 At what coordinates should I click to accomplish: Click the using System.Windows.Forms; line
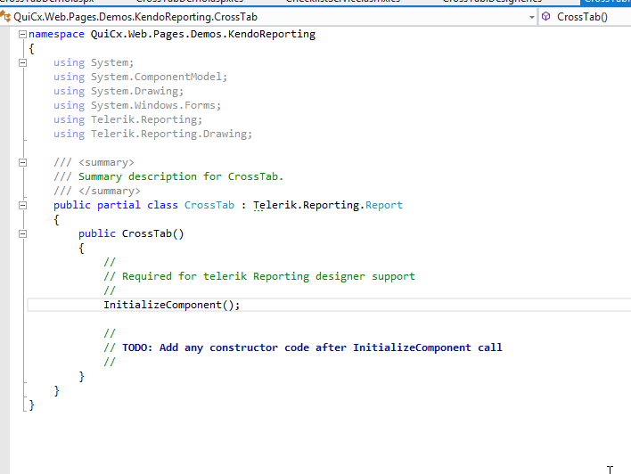[x=137, y=105]
